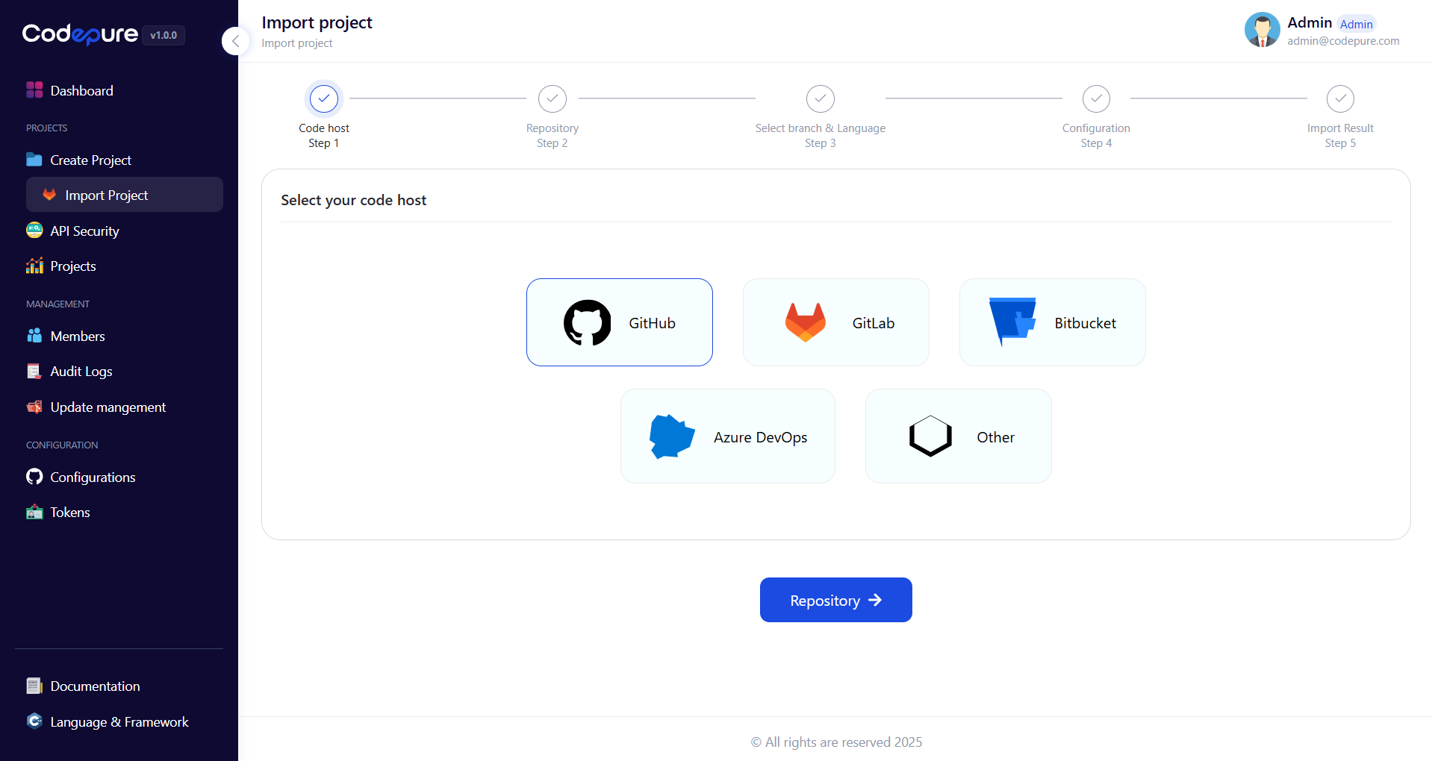Click the Bitbucket logo
Screen dimensions: 1432x761
(1012, 322)
